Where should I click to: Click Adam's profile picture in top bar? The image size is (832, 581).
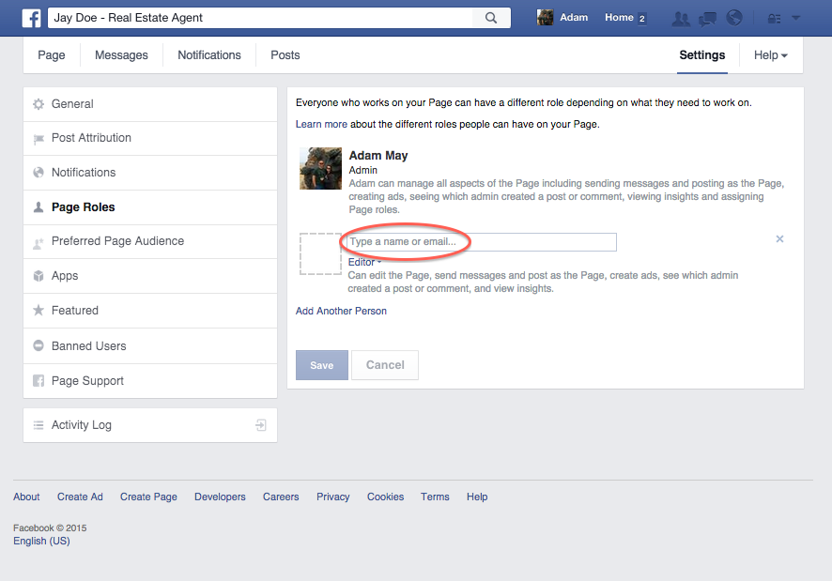[x=545, y=18]
